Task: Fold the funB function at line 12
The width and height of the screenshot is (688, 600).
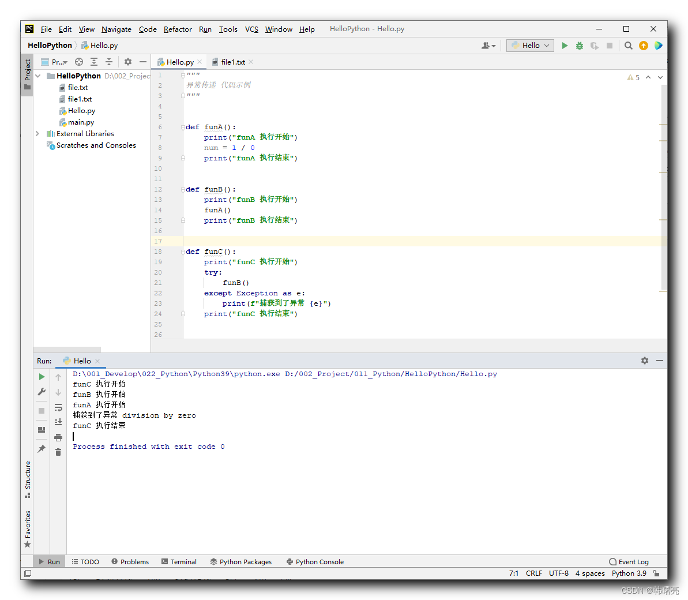Action: point(183,190)
